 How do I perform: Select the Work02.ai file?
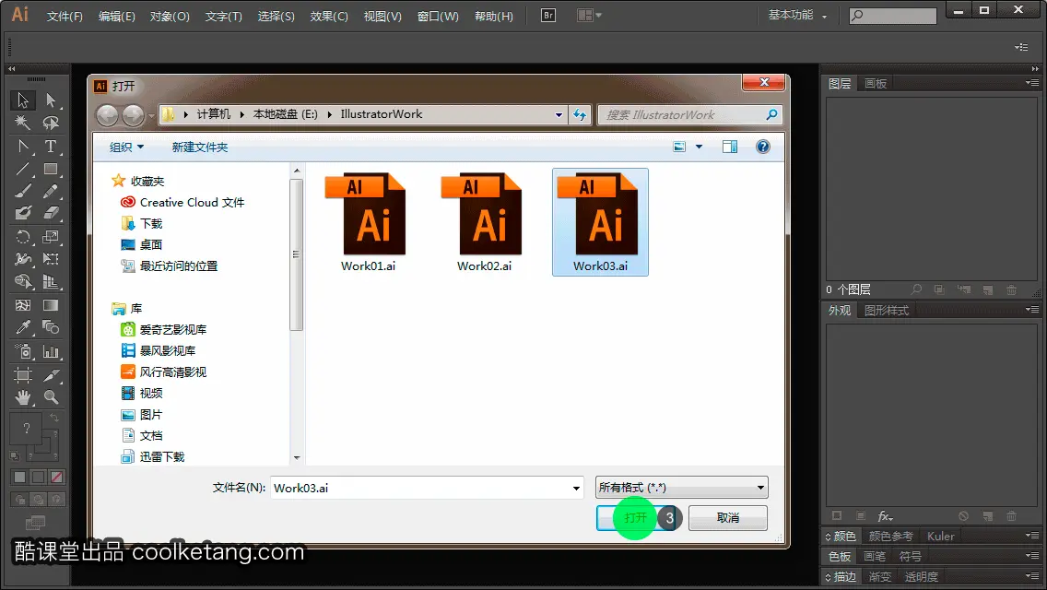(485, 222)
